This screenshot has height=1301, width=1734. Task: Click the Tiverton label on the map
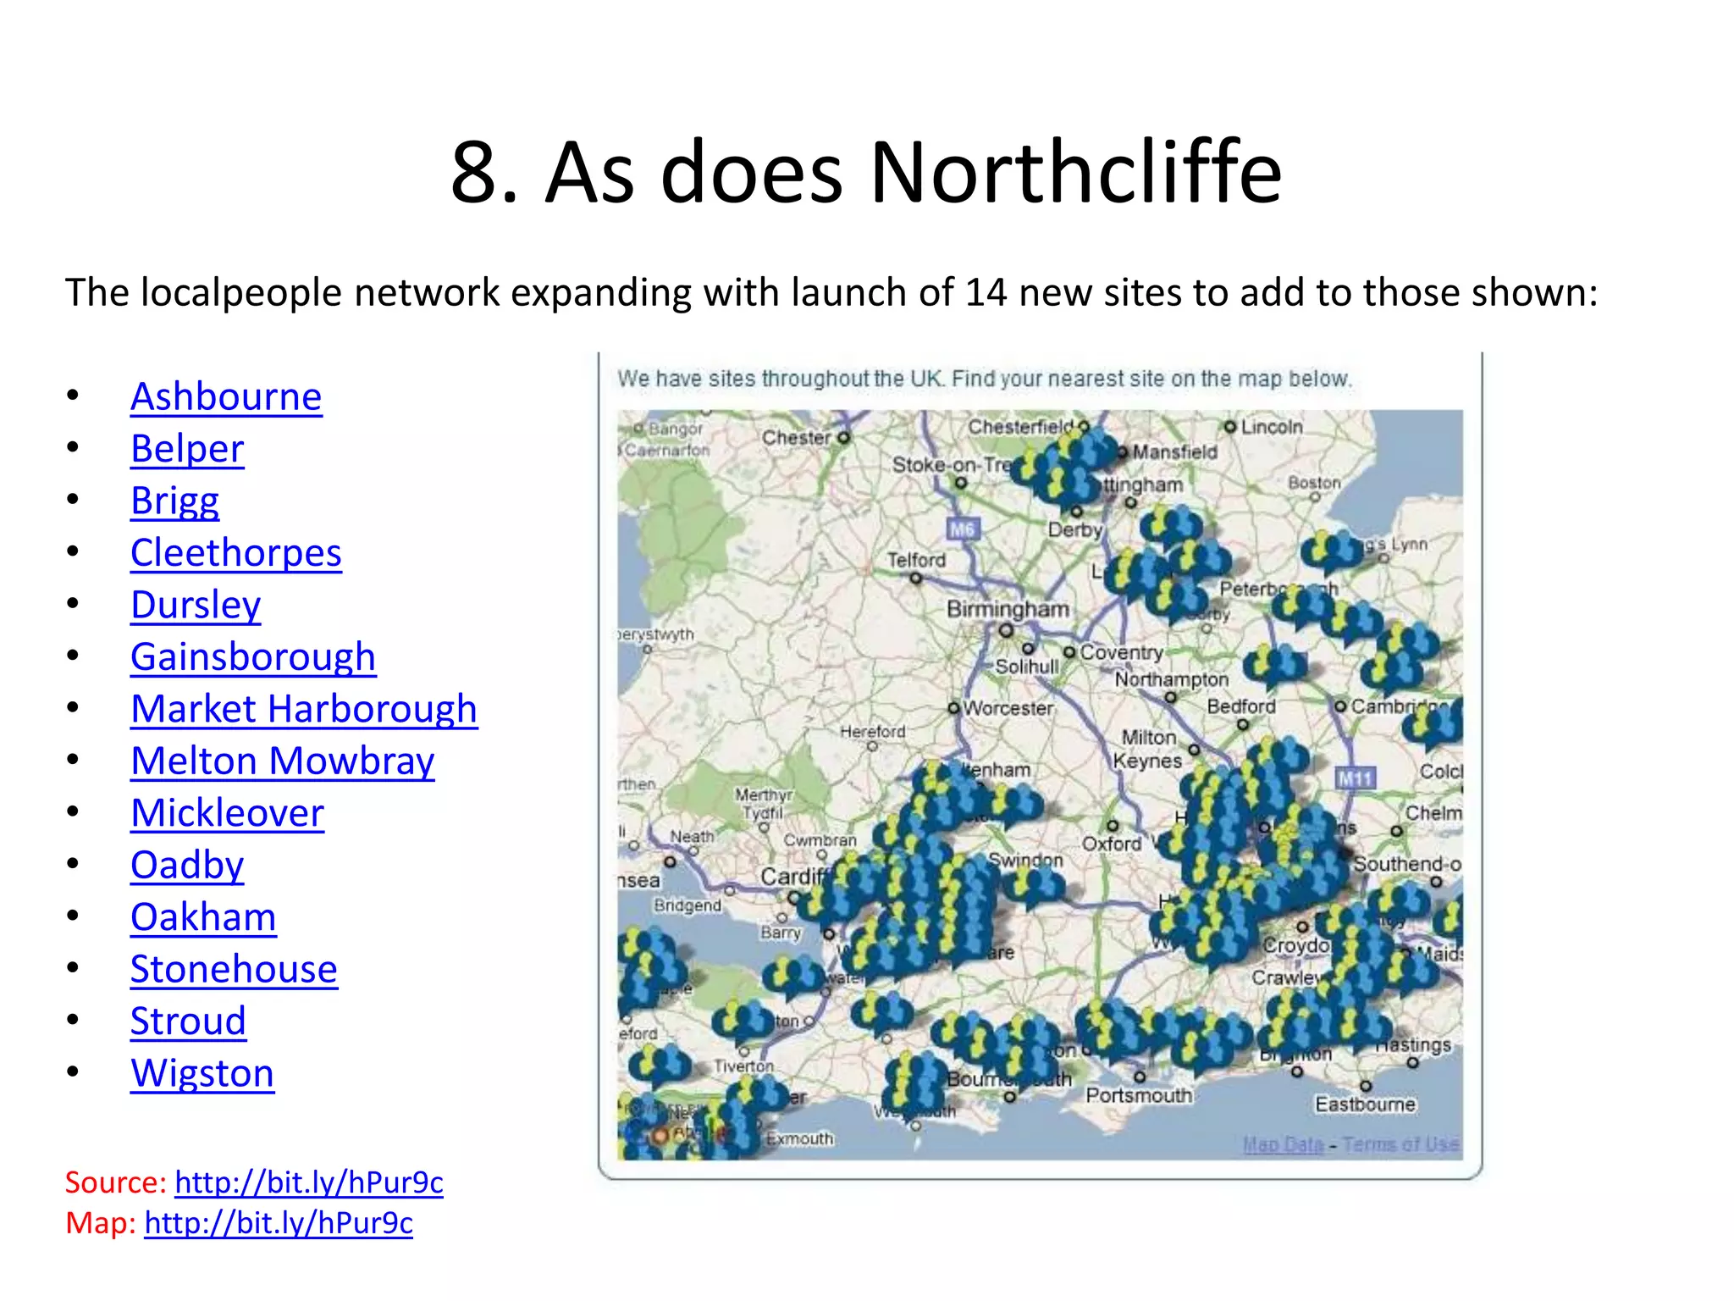[743, 1066]
